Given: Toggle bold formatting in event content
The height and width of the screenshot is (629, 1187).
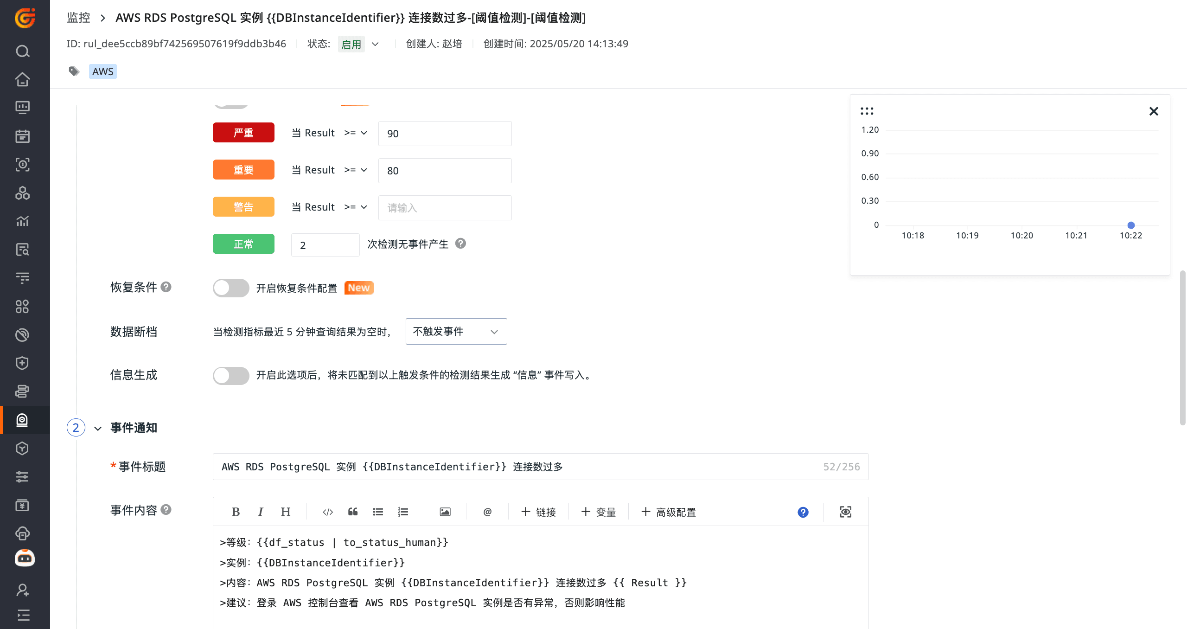Looking at the screenshot, I should pyautogui.click(x=236, y=512).
